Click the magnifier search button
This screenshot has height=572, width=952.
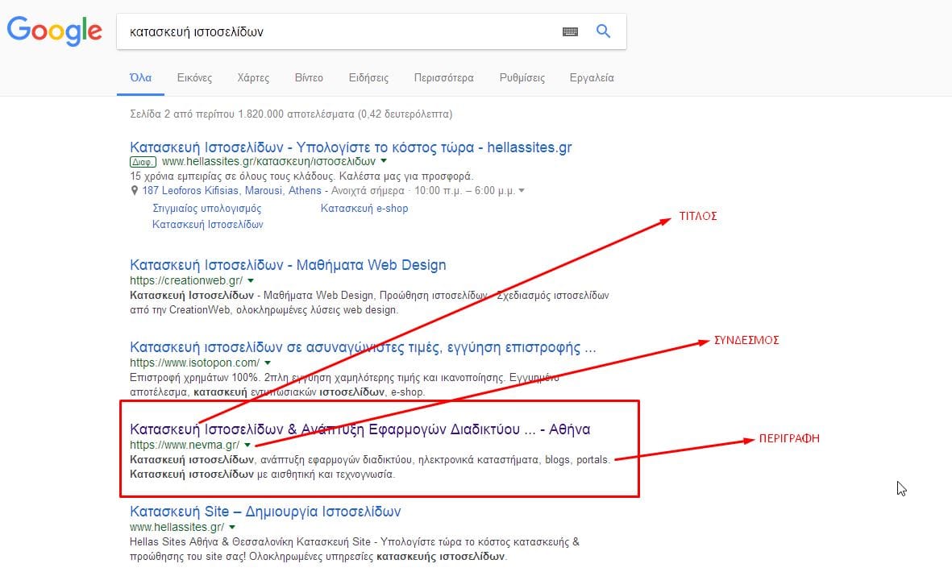pos(603,31)
